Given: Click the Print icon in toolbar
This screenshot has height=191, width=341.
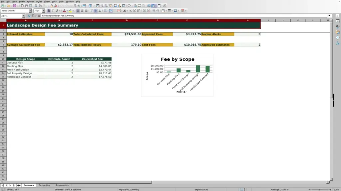Looking at the screenshot, I should (x=26, y=6).
